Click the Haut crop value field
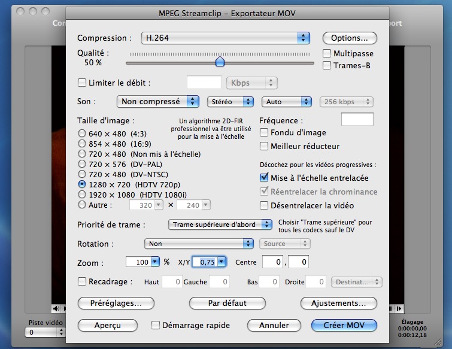The height and width of the screenshot is (349, 452). pos(172,281)
